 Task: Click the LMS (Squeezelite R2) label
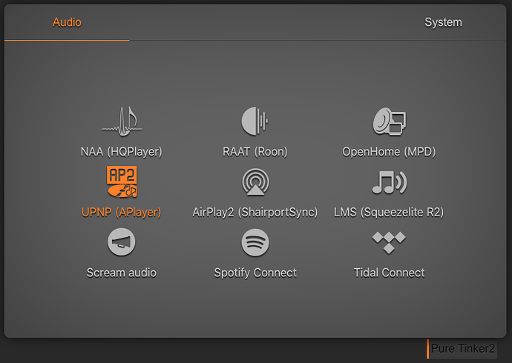tap(389, 213)
